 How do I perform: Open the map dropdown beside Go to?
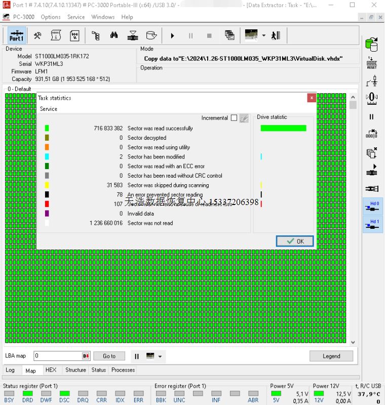[x=160, y=356]
